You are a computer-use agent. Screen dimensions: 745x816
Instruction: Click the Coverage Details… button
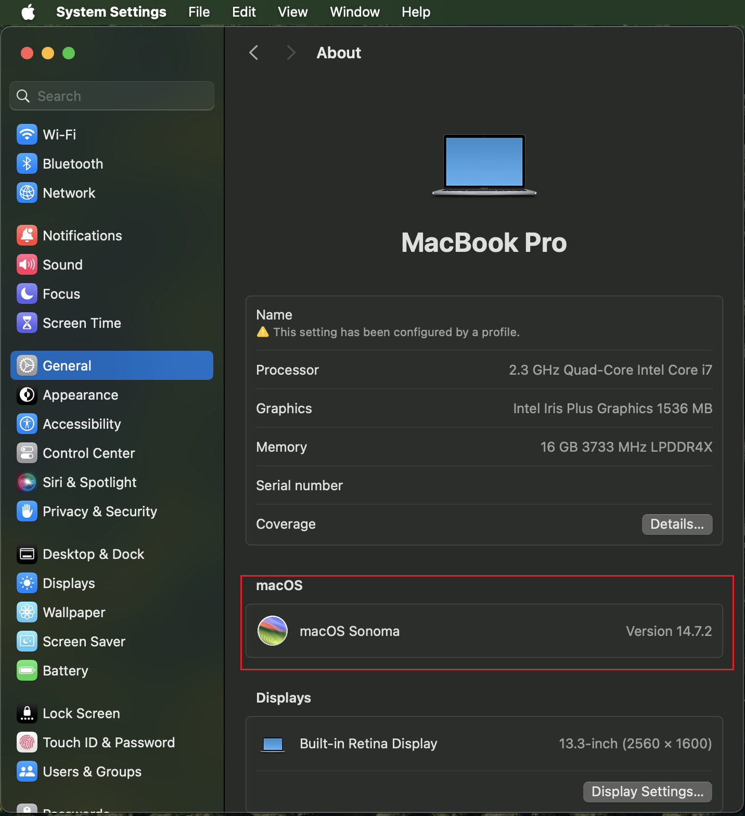pyautogui.click(x=677, y=524)
